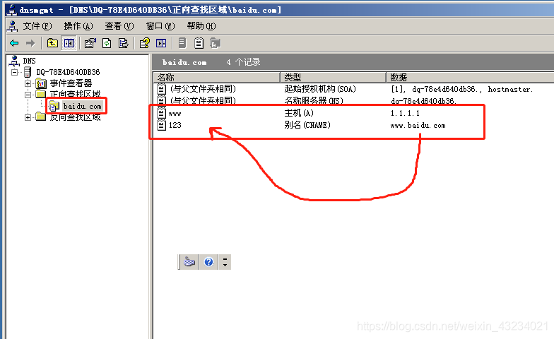Click the show/hide action pane icon
The width and height of the screenshot is (554, 339).
161,43
